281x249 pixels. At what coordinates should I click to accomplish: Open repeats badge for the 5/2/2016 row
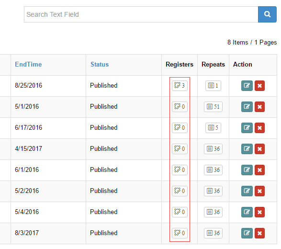(213, 191)
